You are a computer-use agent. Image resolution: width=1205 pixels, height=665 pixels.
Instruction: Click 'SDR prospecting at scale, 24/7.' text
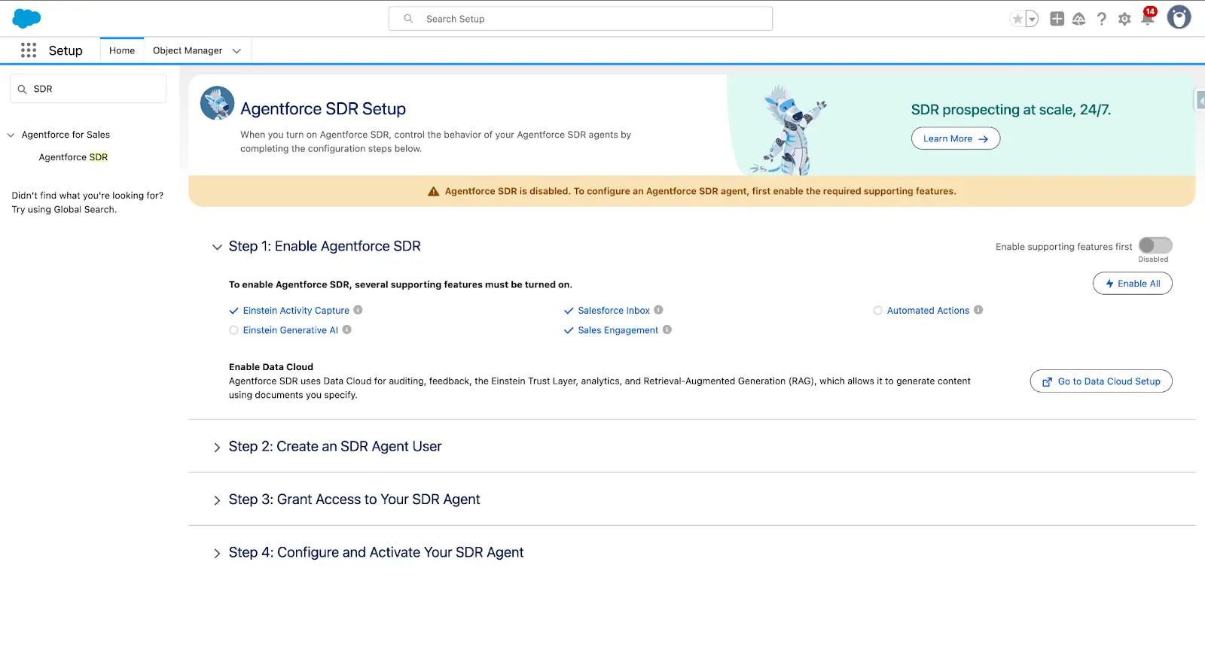click(1011, 110)
